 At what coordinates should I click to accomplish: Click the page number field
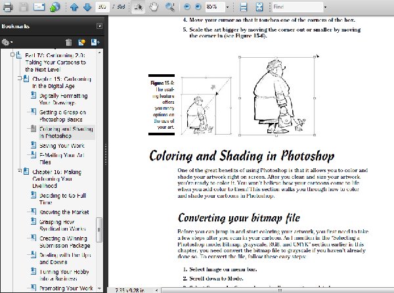click(x=102, y=7)
